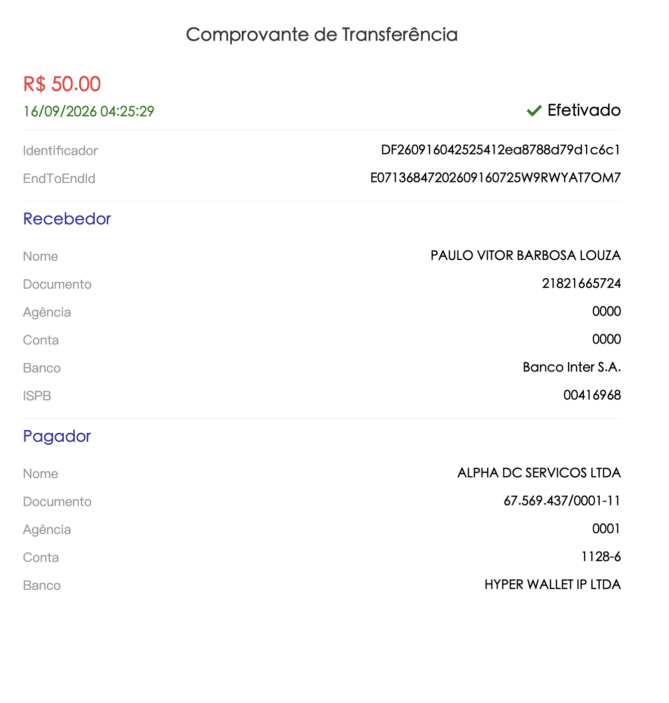Select the Identificador value DF2609...

[501, 150]
